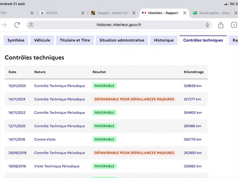Open the Historique tab
The image size is (238, 178).
tap(164, 40)
